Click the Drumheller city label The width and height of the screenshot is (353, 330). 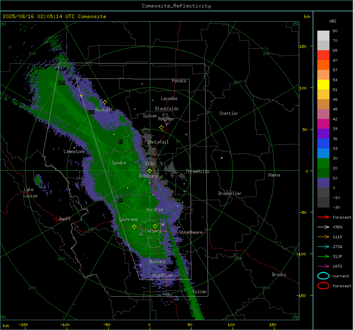click(230, 193)
